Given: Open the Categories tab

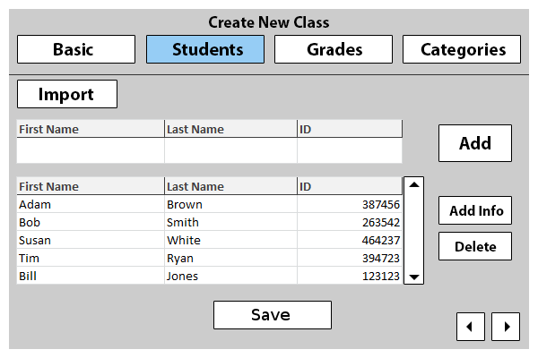Looking at the screenshot, I should pos(462,49).
